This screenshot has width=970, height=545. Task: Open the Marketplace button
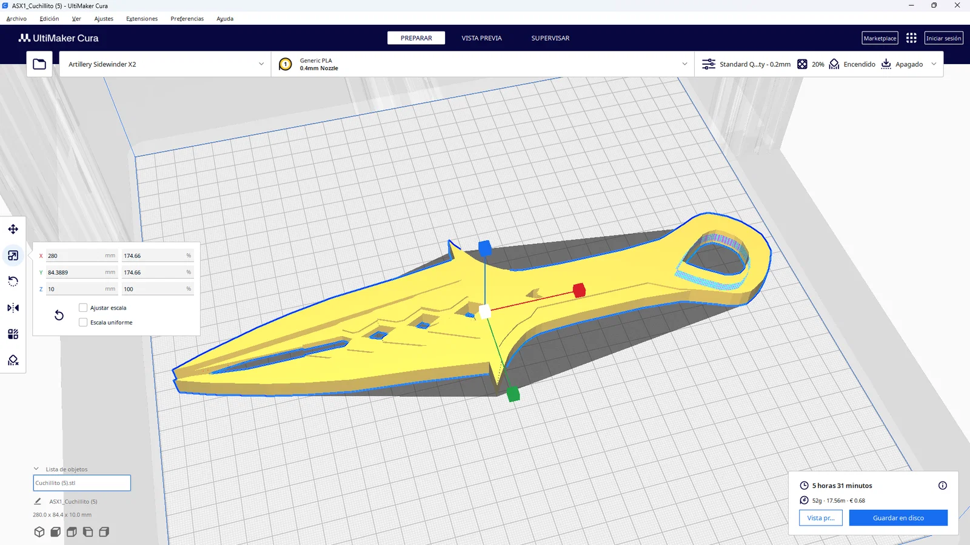tap(880, 38)
